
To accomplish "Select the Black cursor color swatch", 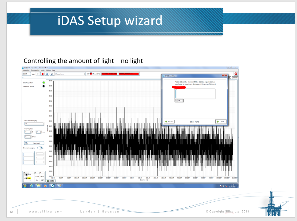I will pyautogui.click(x=26, y=175).
